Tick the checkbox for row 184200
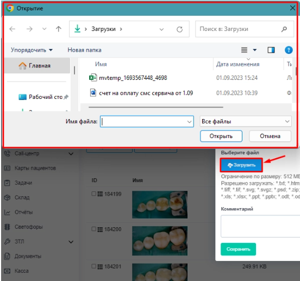 point(93,229)
